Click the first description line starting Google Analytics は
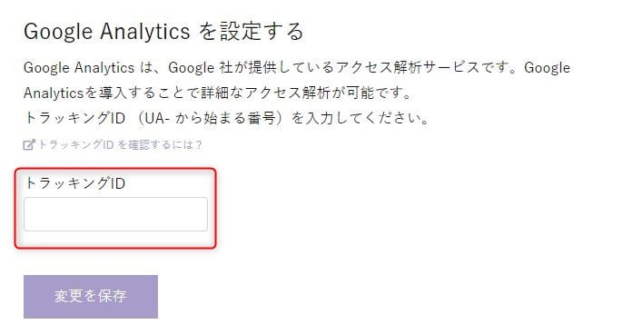 click(297, 67)
